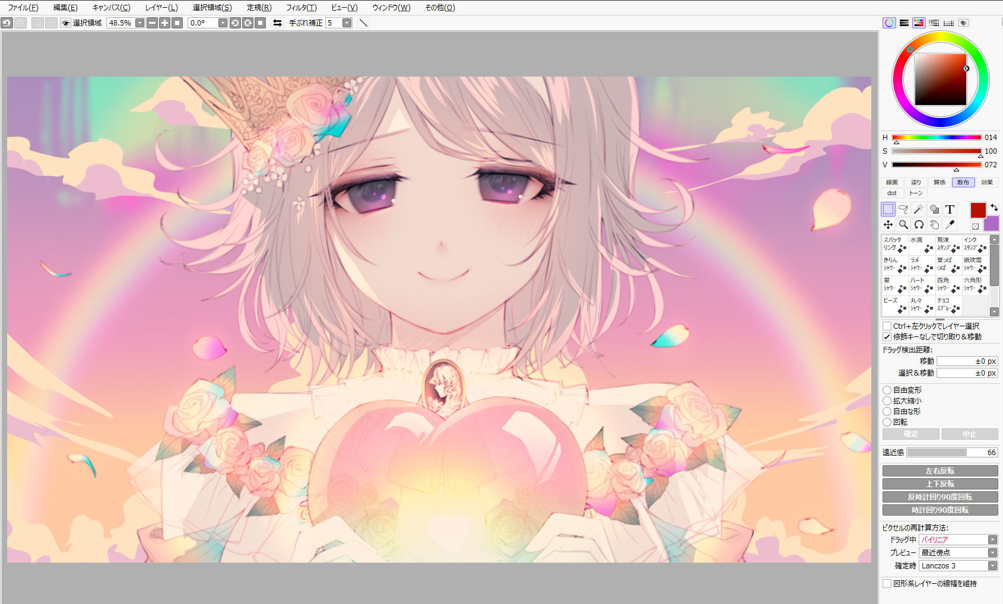Select the hand pan tool

[934, 224]
